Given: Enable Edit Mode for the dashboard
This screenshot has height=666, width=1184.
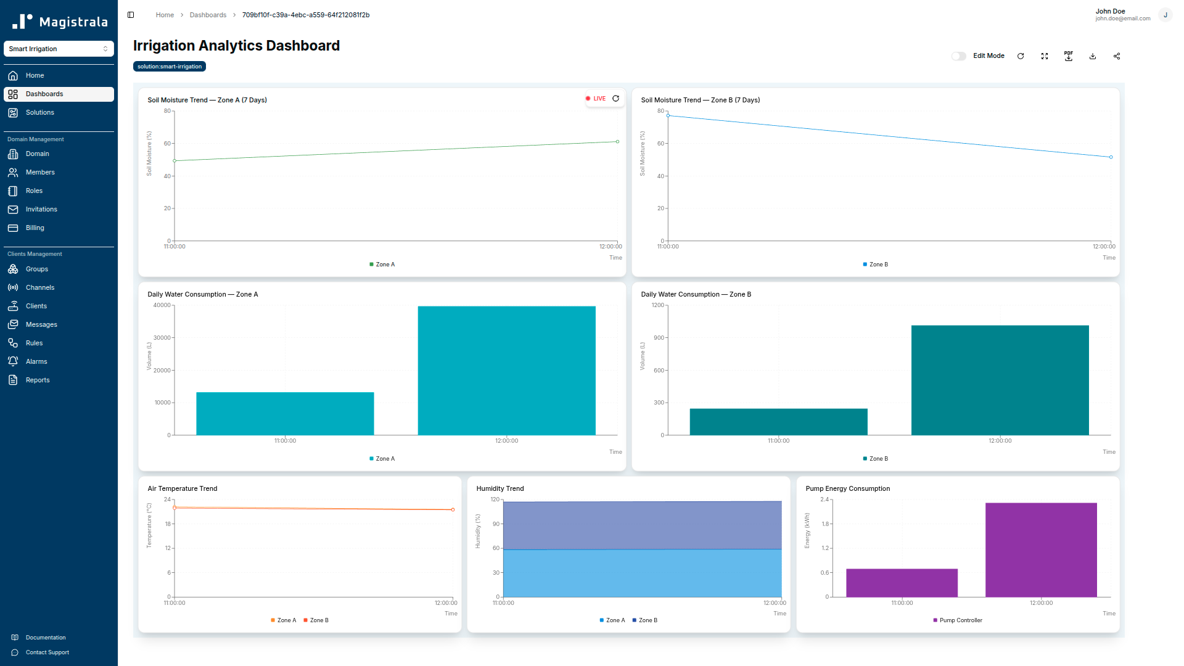Looking at the screenshot, I should click(959, 56).
